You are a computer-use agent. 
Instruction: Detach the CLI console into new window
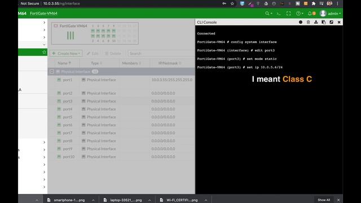pos(331,22)
